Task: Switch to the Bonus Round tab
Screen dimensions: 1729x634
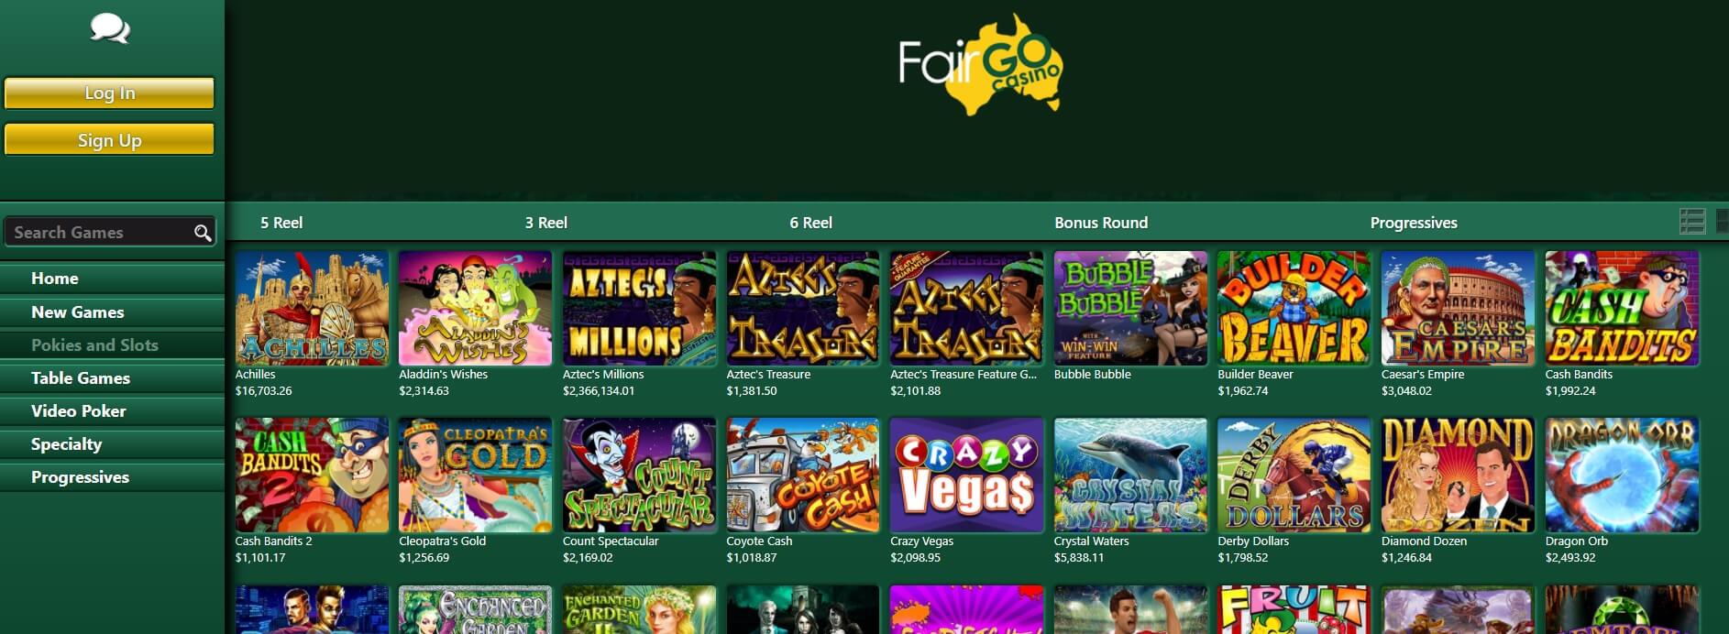Action: (x=1101, y=223)
